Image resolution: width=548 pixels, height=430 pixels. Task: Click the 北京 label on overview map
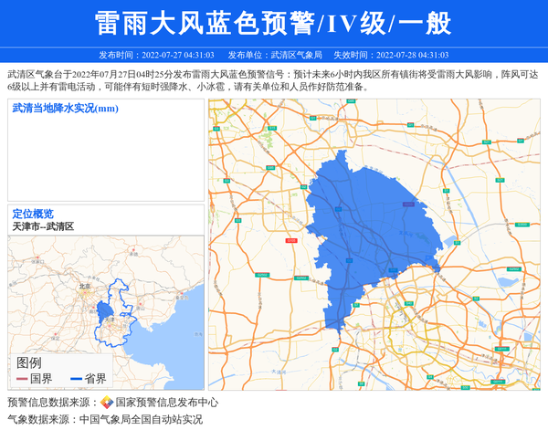click(x=86, y=286)
